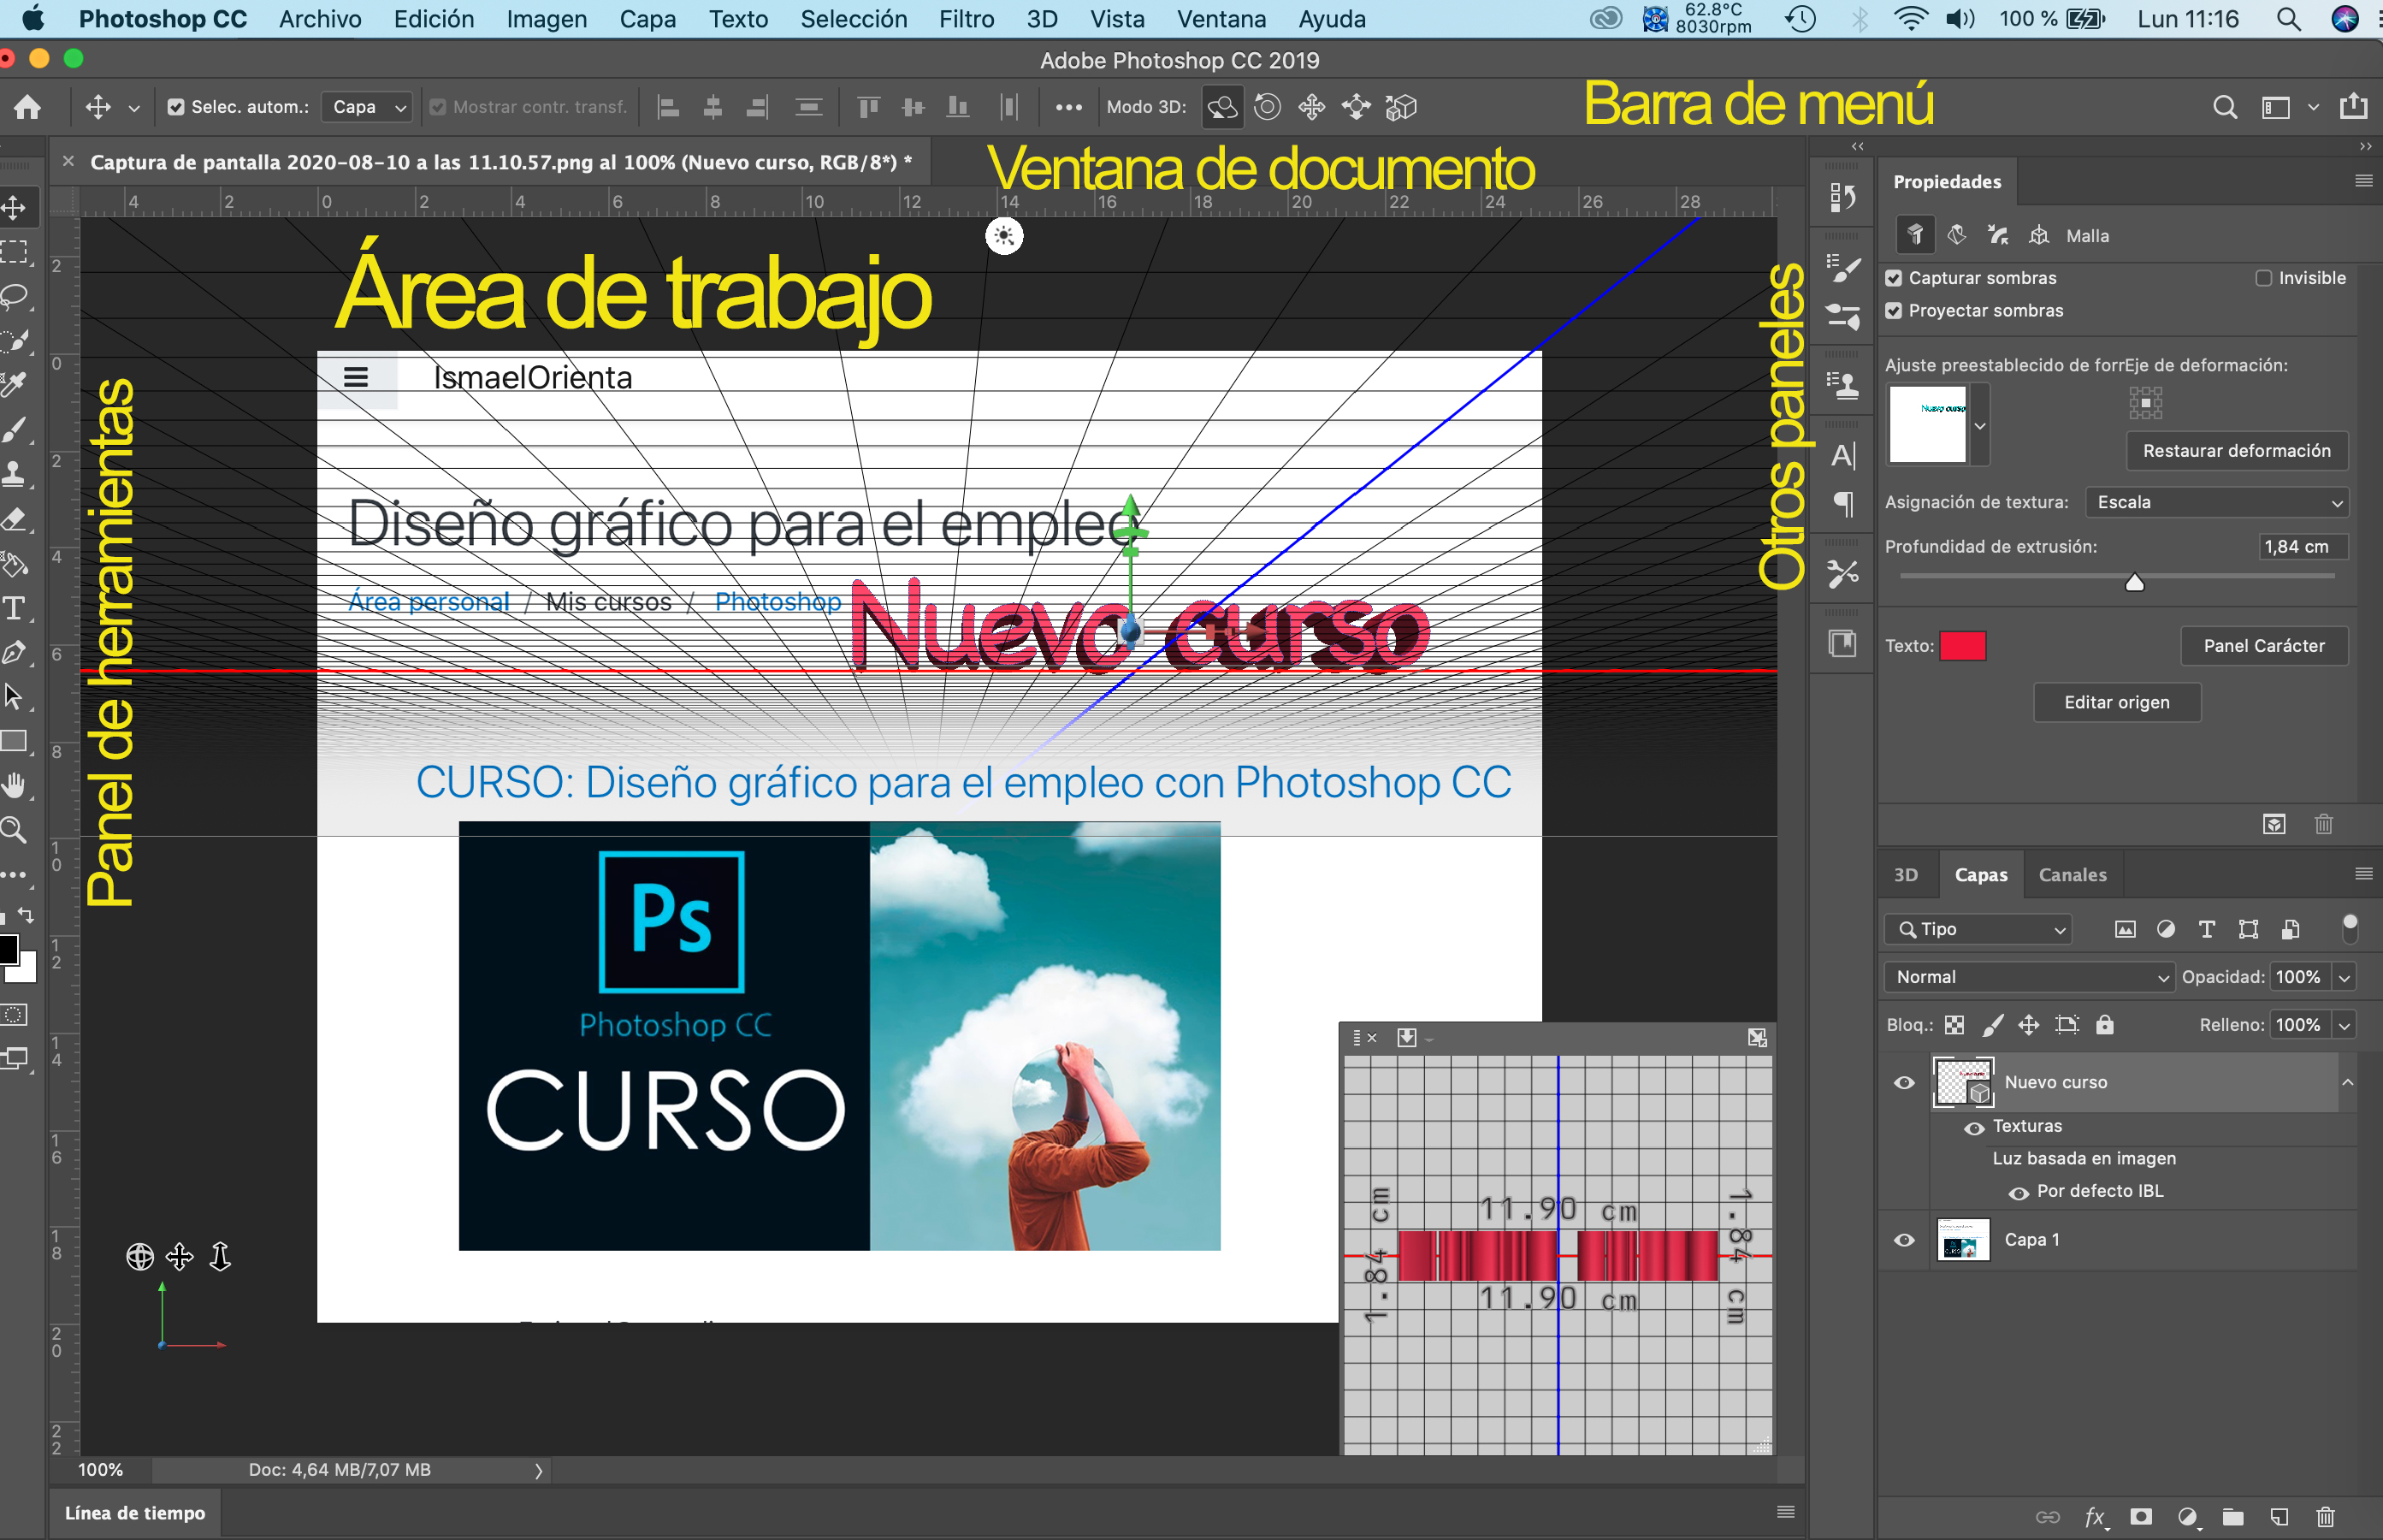Add a layer style with fx icon
Image resolution: width=2383 pixels, height=1540 pixels.
[x=2094, y=1517]
